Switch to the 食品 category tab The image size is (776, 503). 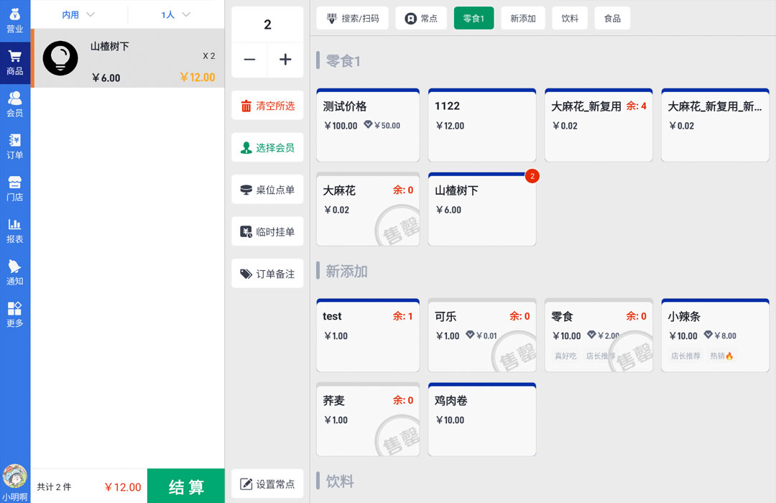pos(612,18)
